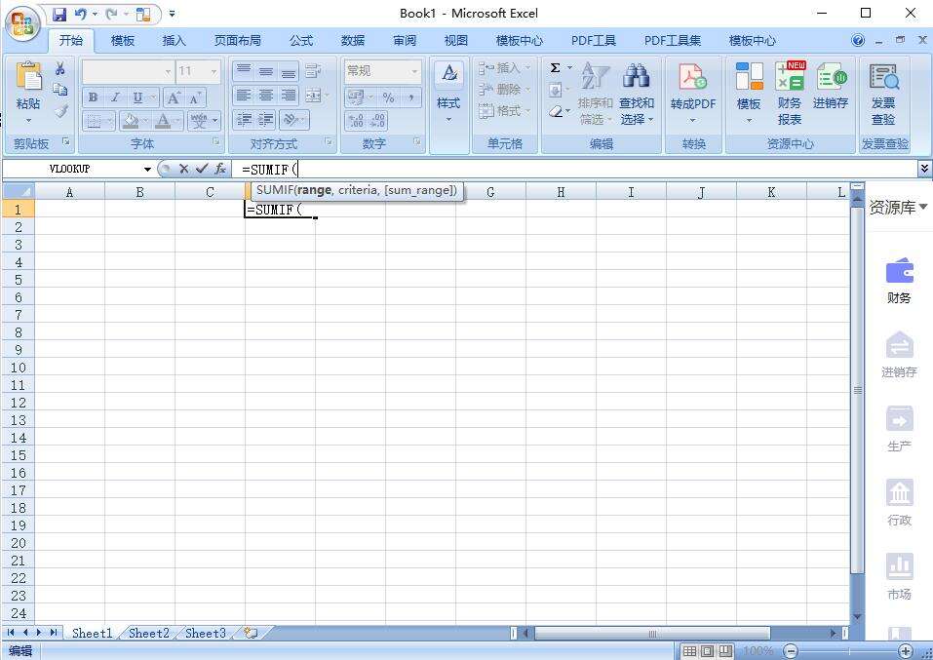Click the zoom slider track
933x660 pixels.
(x=848, y=651)
